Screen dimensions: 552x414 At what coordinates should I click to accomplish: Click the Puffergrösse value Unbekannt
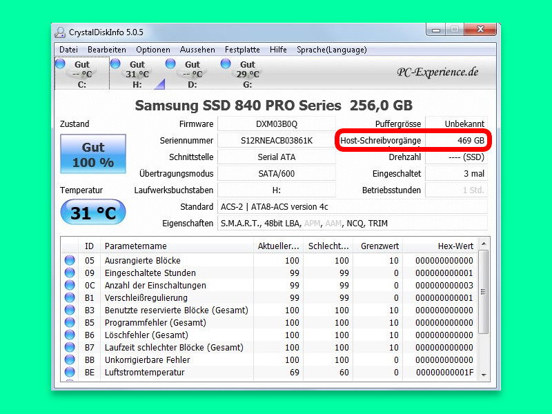(456, 124)
